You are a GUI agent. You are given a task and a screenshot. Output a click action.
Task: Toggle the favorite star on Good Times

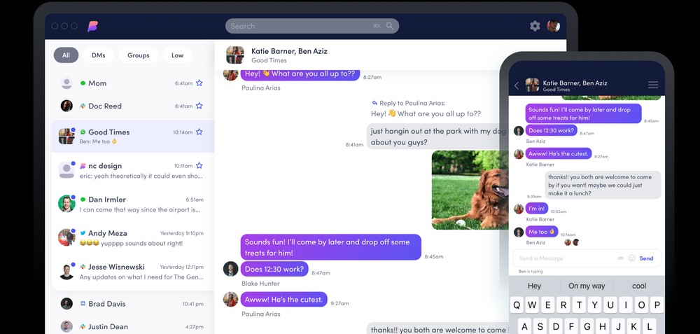pyautogui.click(x=199, y=132)
